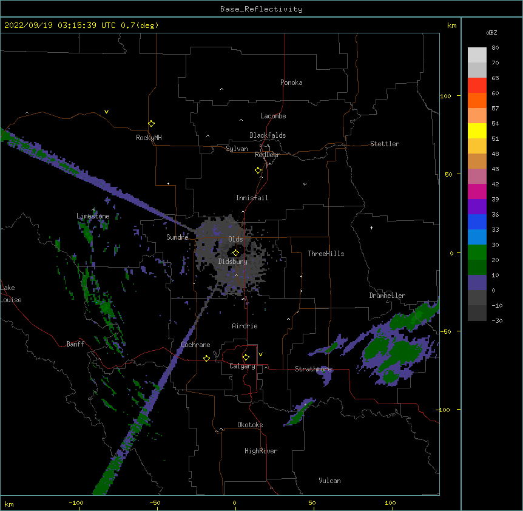
Task: Click the dBZ legend heading
Action: point(491,32)
